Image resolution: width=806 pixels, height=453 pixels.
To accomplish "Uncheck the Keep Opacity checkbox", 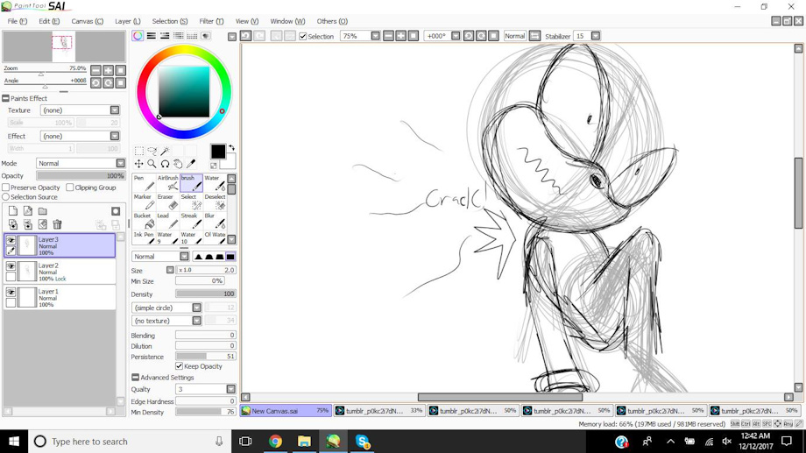I will click(180, 366).
